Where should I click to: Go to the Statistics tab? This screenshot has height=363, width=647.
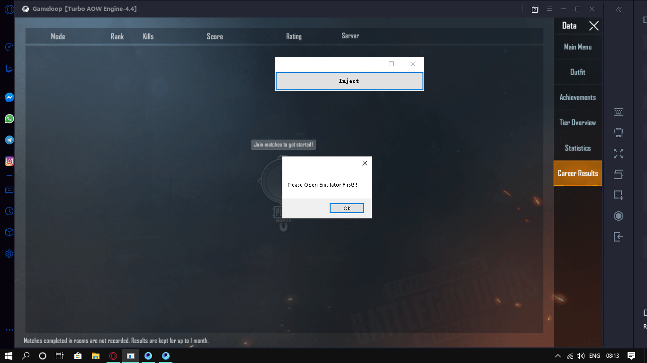tap(577, 148)
